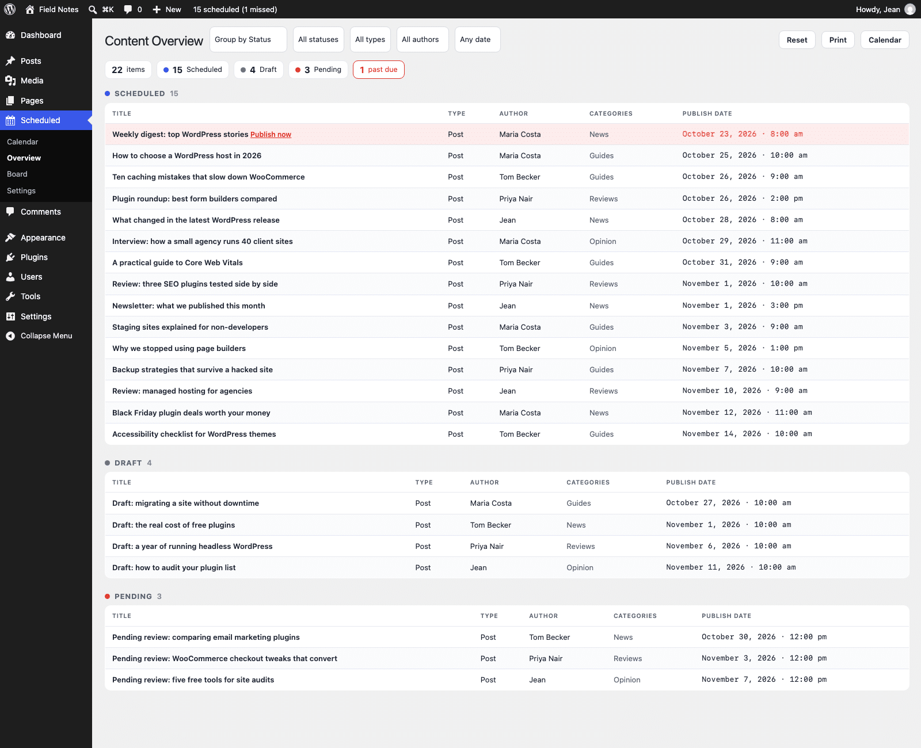The height and width of the screenshot is (748, 921).
Task: Click the Scheduled calendar icon
Action: click(10, 120)
